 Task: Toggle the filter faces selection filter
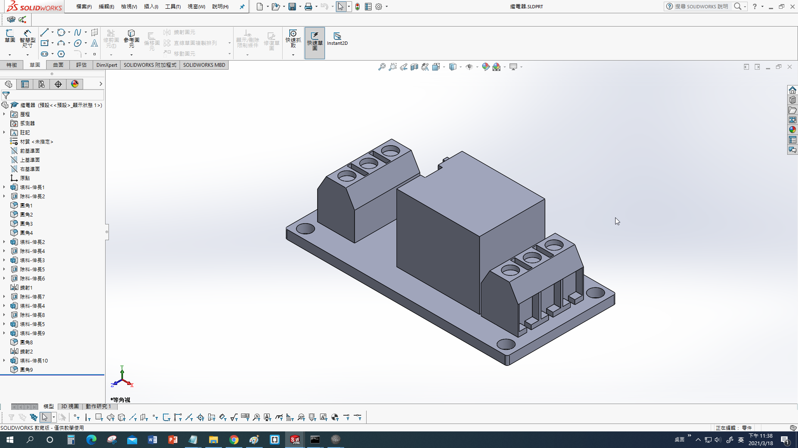tap(99, 417)
